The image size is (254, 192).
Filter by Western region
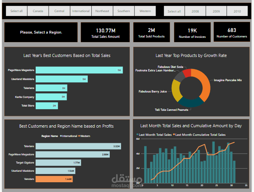pyautogui.click(x=145, y=11)
